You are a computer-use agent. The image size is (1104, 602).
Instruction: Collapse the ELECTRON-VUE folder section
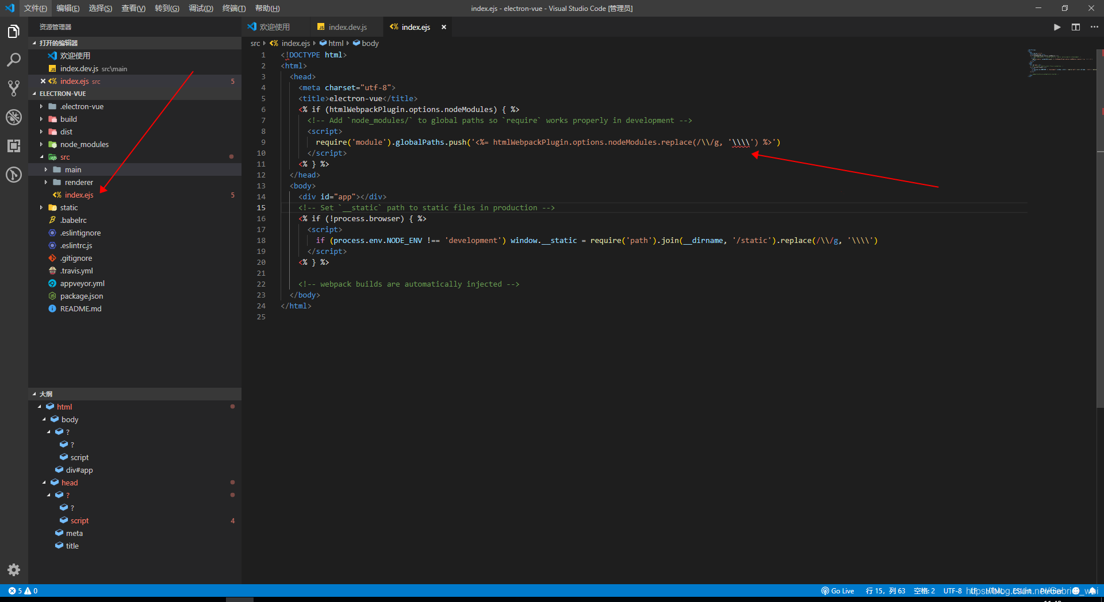coord(135,94)
